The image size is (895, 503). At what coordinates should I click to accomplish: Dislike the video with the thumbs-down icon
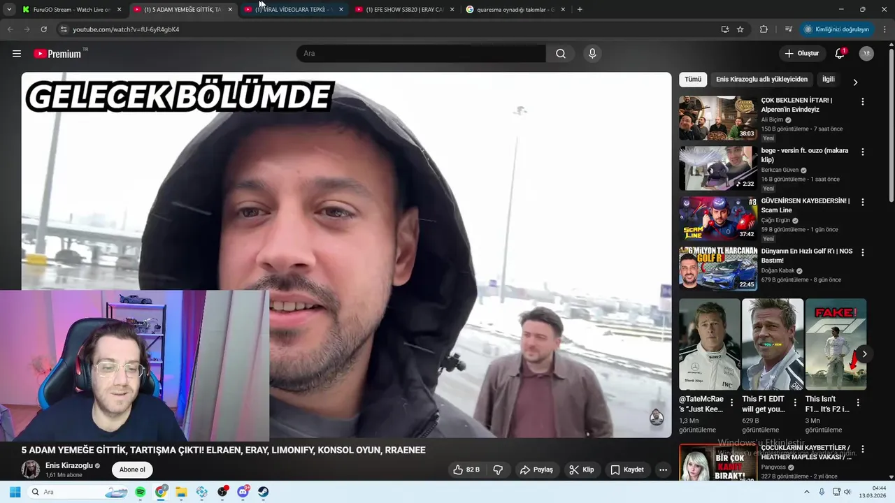pos(498,469)
